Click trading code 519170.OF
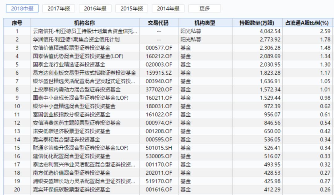Viewport: 334px width, 195px height. pos(159,181)
